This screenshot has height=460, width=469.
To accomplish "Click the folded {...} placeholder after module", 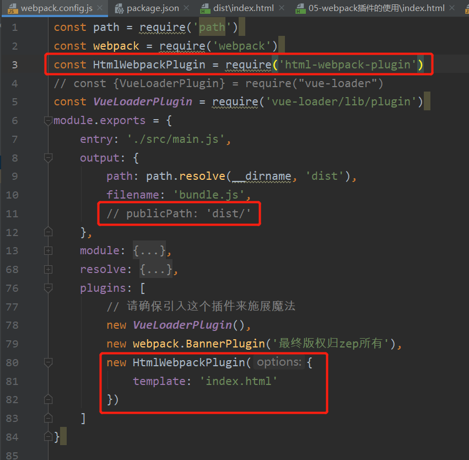I will pos(149,250).
